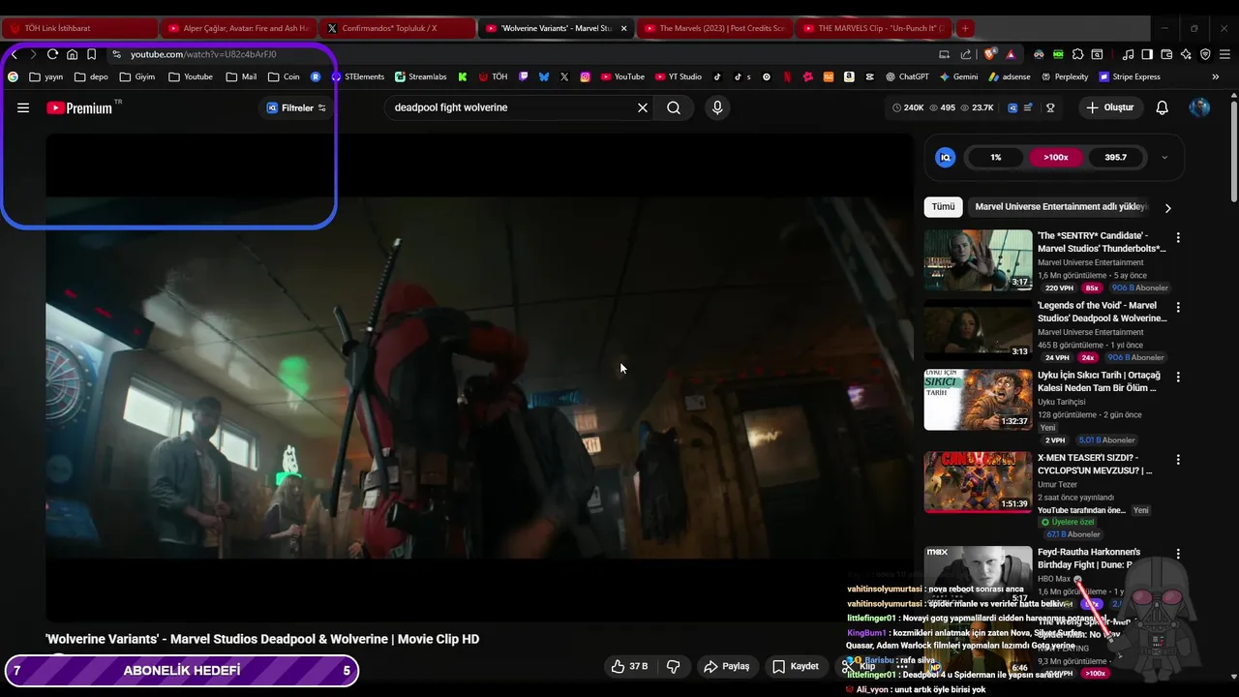Open options for Uyku İçin Sıkıcı Tarih video
The height and width of the screenshot is (697, 1239).
click(1178, 377)
